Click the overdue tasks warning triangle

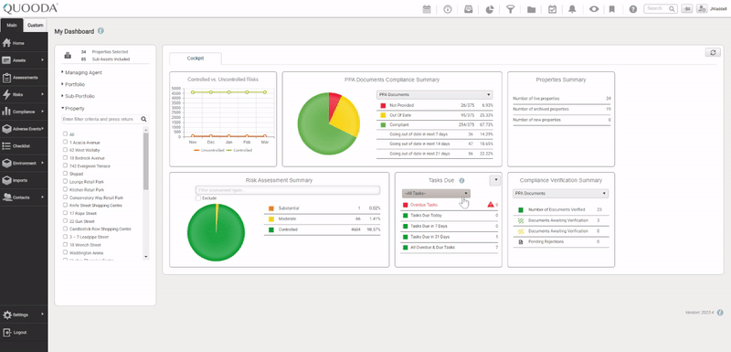click(491, 205)
